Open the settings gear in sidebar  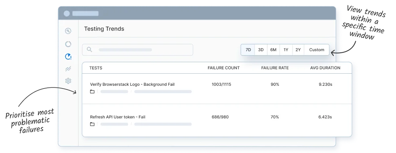pyautogui.click(x=68, y=81)
